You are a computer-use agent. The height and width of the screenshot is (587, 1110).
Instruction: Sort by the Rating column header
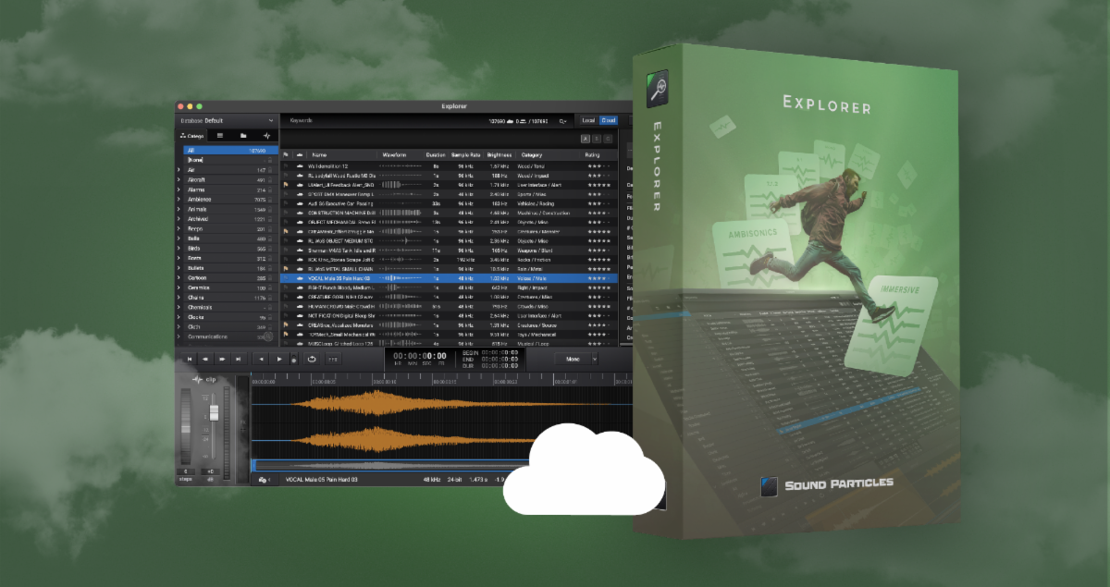click(592, 154)
